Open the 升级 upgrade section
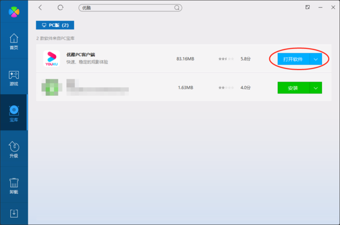Screen dimensions: 340x225 14,149
